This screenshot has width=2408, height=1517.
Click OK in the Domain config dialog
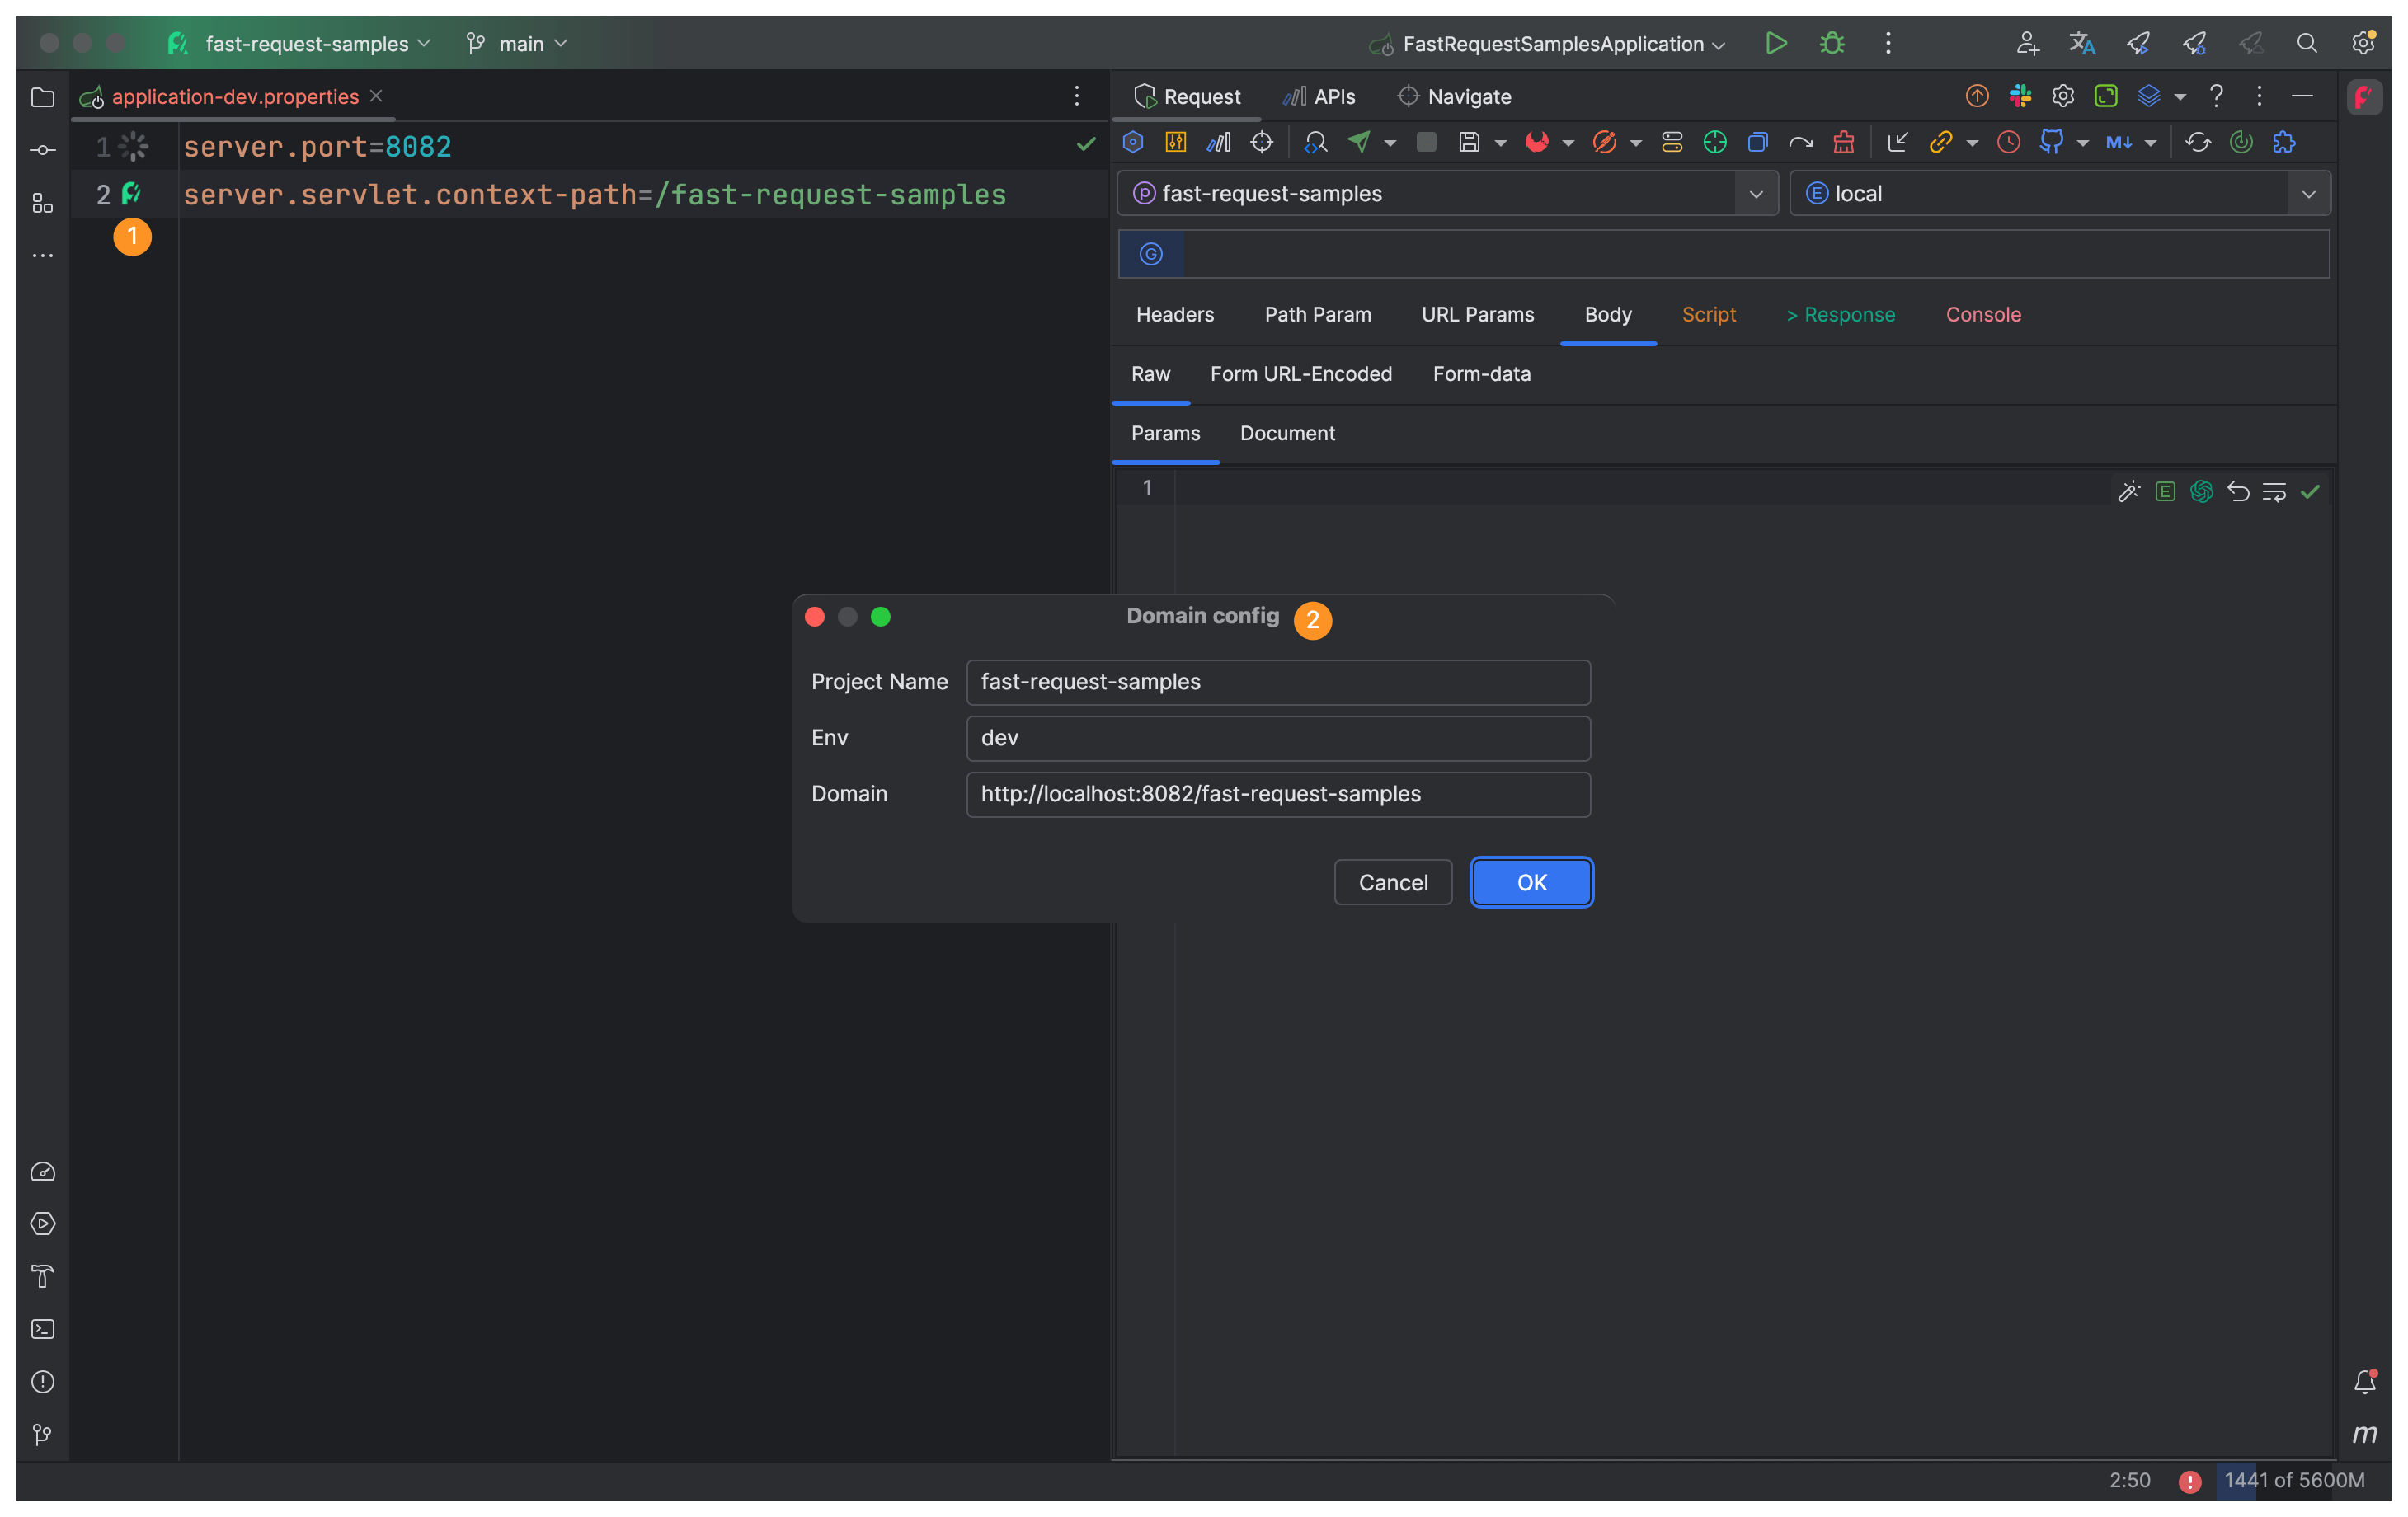coord(1531,882)
